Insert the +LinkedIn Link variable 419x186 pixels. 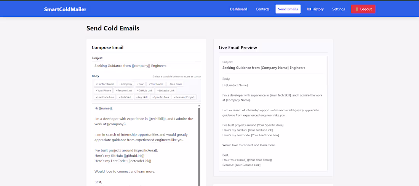tap(166, 91)
